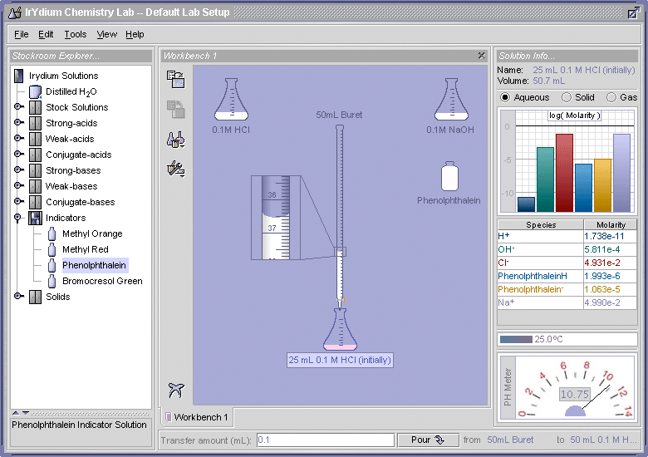Click the crossed-tools icon at the workbench bottom

pyautogui.click(x=176, y=390)
